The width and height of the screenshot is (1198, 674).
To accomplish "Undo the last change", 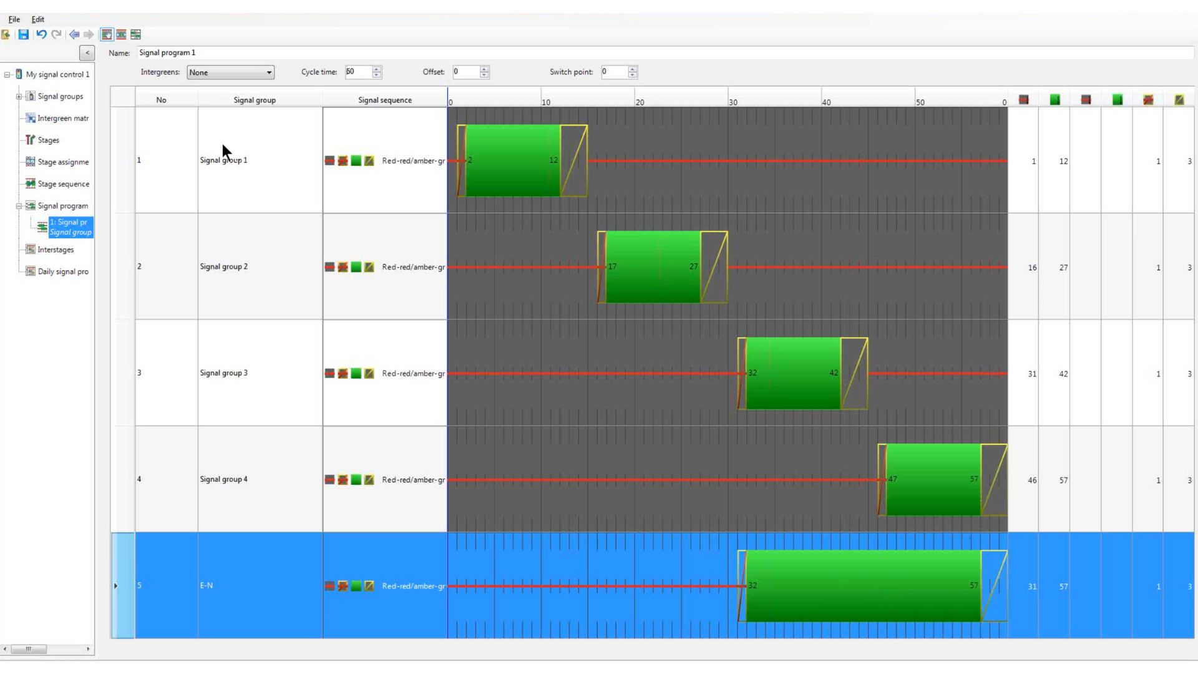I will (x=41, y=34).
